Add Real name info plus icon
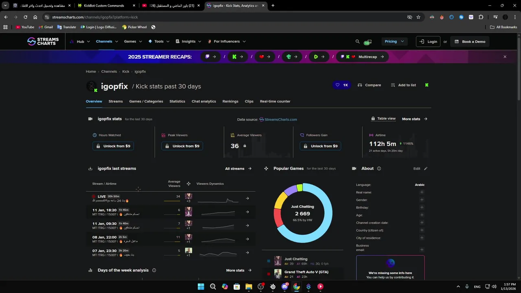The height and width of the screenshot is (293, 521). (422, 192)
